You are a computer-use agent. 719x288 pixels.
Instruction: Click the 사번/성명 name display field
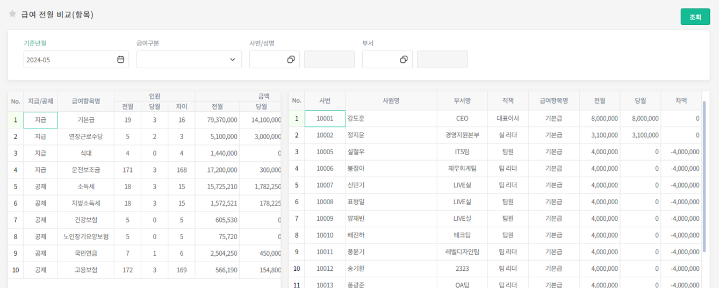[x=329, y=60]
